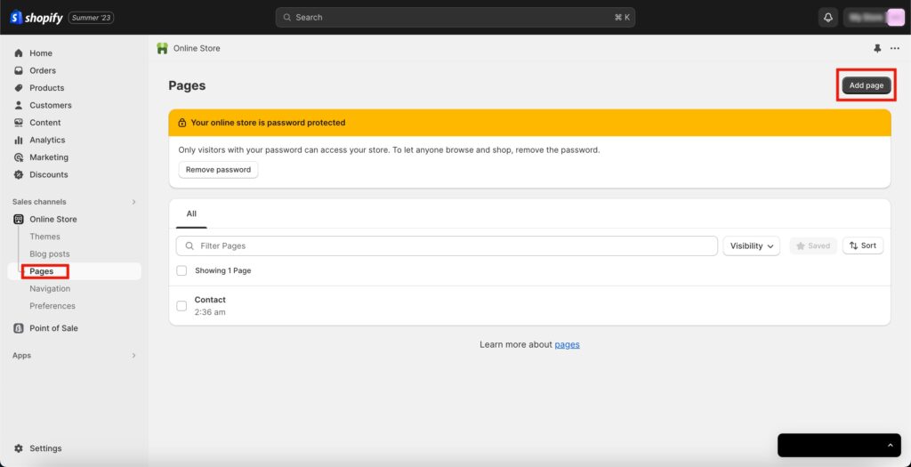Click the Apps label in sidebar
The width and height of the screenshot is (911, 467).
tap(21, 355)
